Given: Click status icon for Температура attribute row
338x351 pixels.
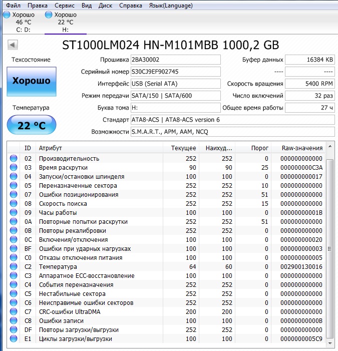Looking at the screenshot, I should (14, 266).
